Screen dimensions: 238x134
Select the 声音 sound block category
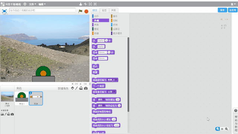[100, 25]
